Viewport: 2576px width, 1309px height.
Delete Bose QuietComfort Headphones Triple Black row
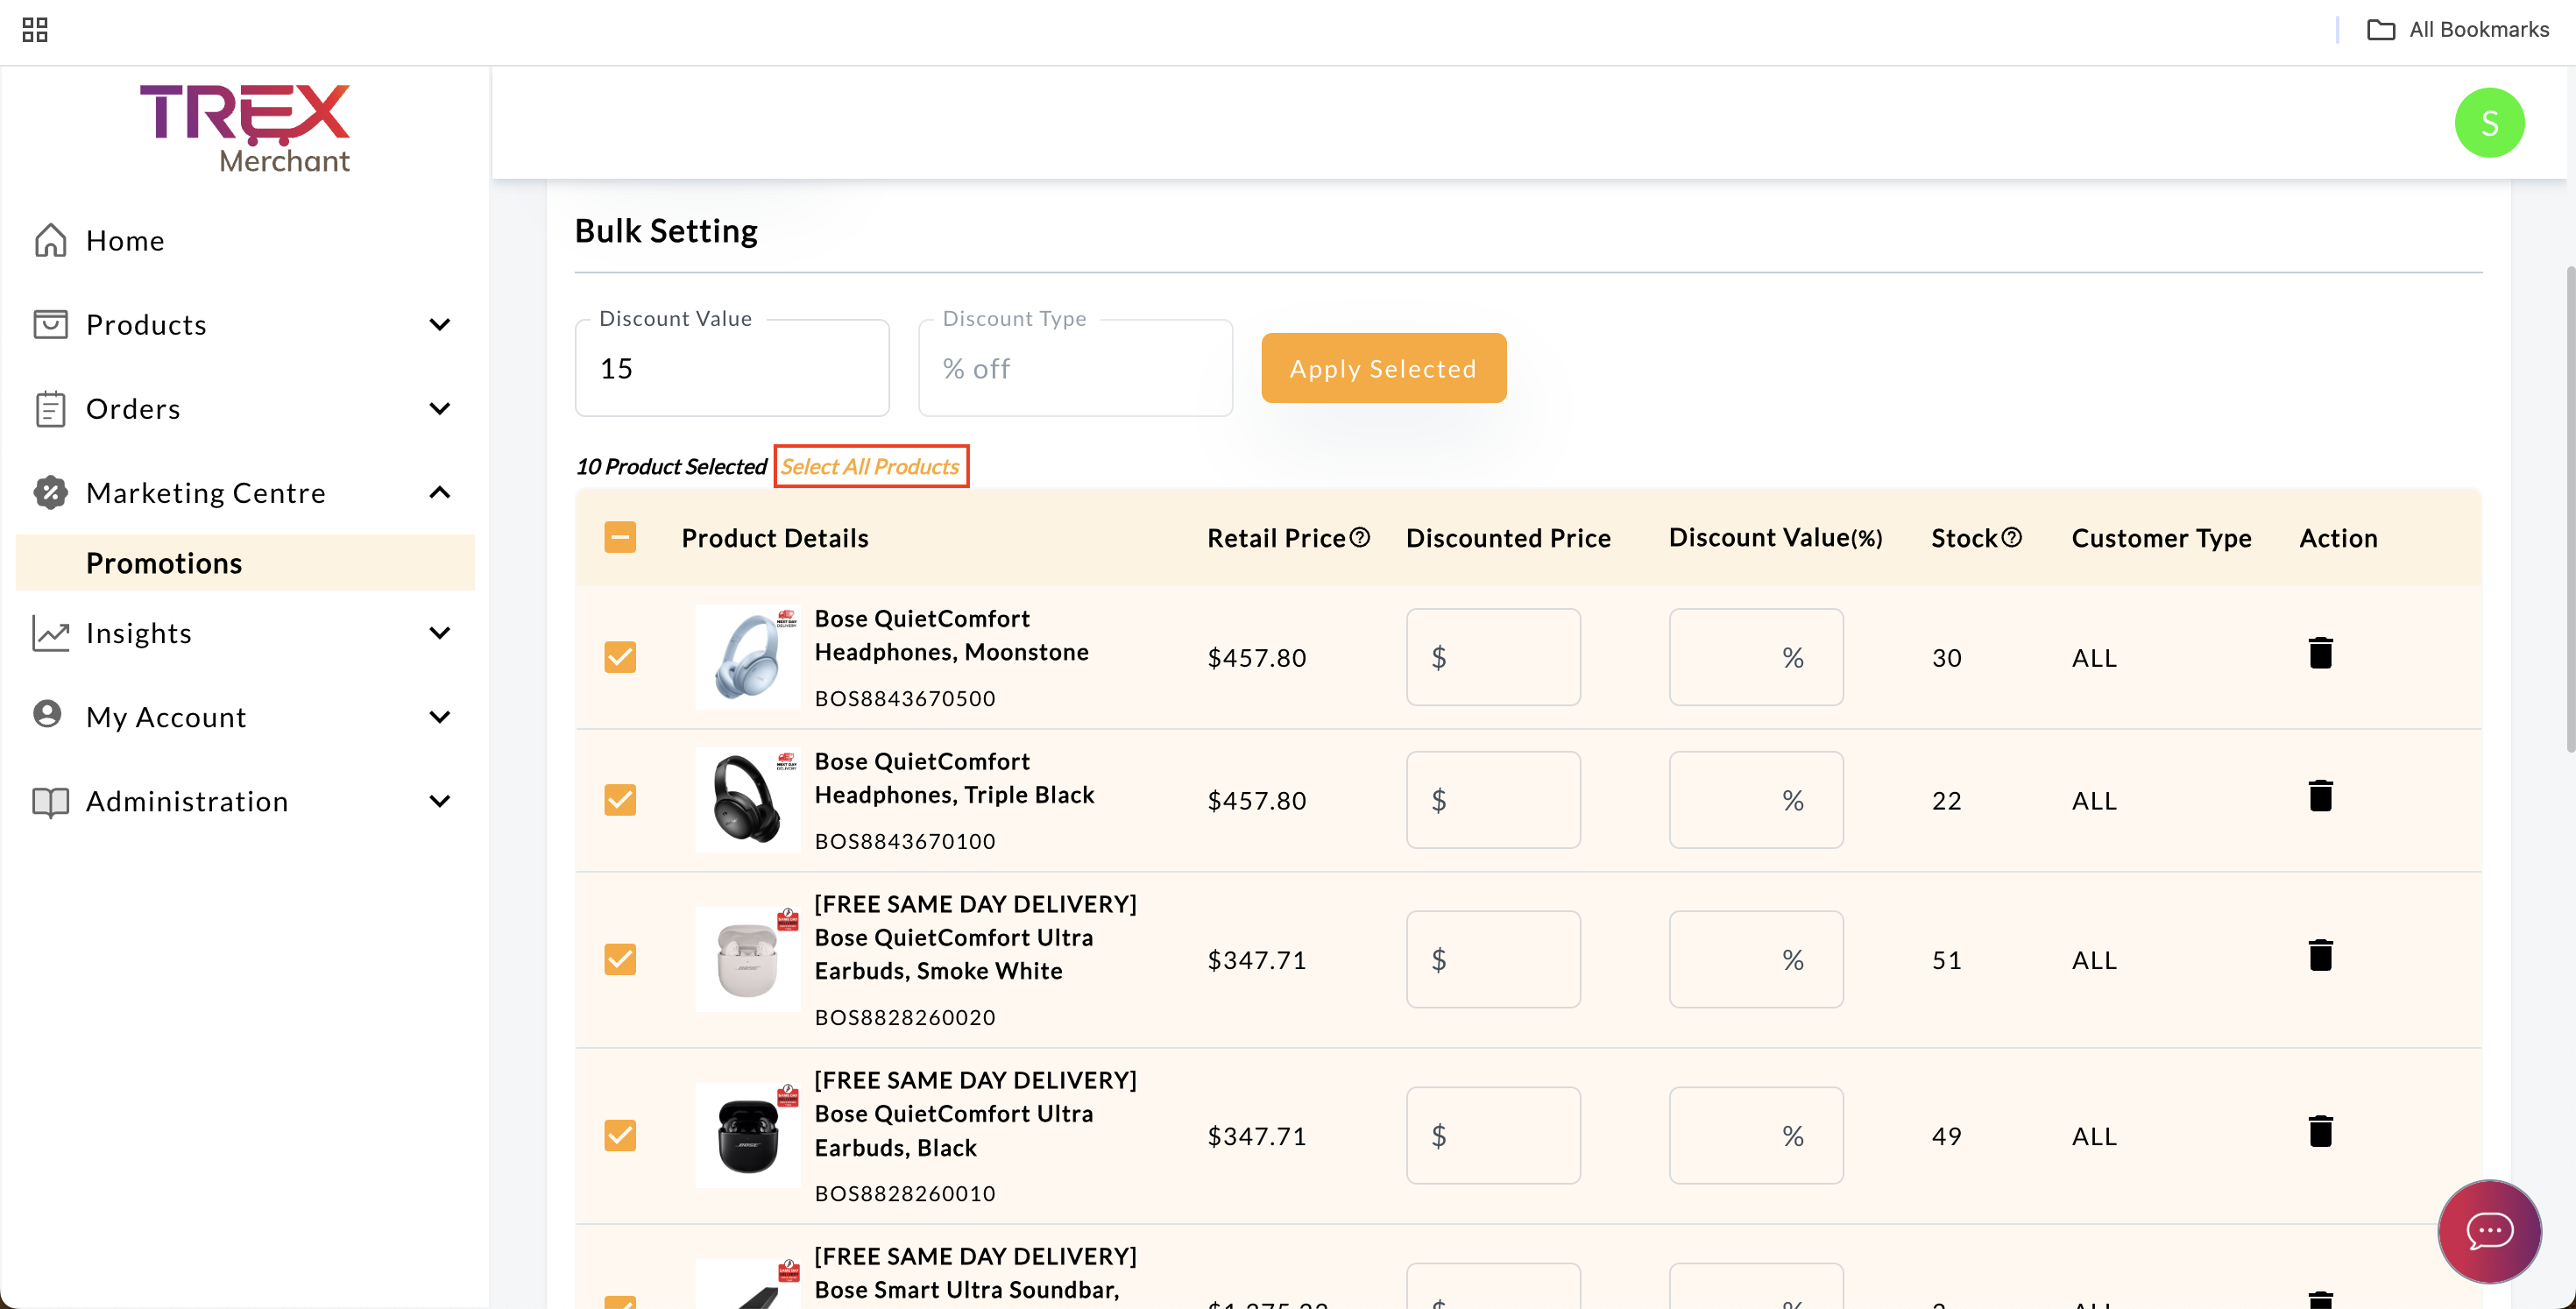coord(2320,796)
